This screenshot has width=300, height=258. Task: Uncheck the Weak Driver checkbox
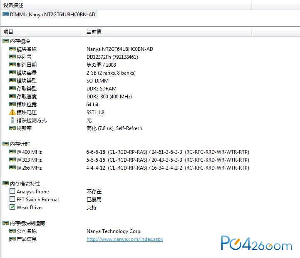[12, 207]
